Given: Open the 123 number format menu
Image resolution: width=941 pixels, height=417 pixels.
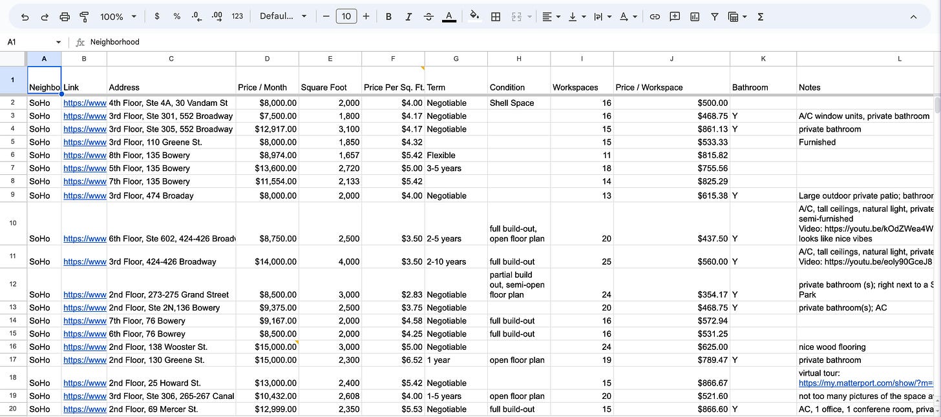Looking at the screenshot, I should click(x=237, y=17).
